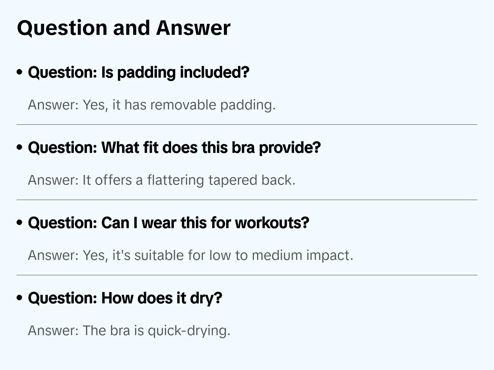Image resolution: width=494 pixels, height=370 pixels.
Task: Click the divider below tapered back answer
Action: tap(247, 200)
